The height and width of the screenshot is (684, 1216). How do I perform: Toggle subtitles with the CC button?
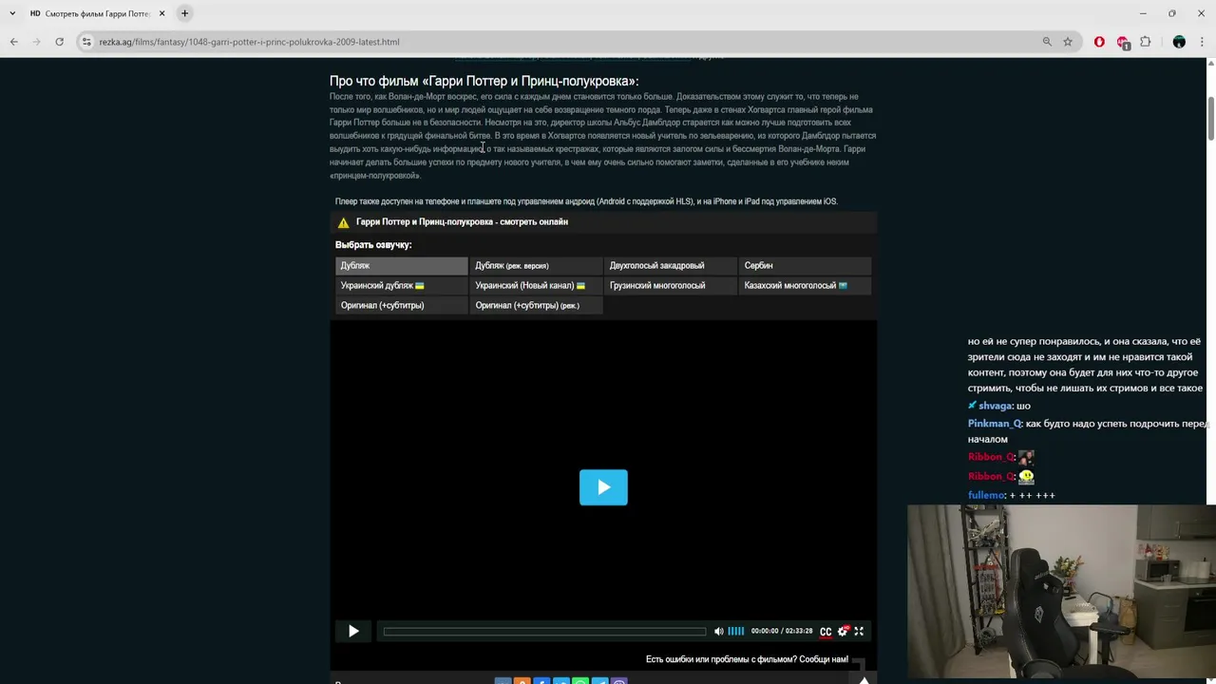coord(826,632)
